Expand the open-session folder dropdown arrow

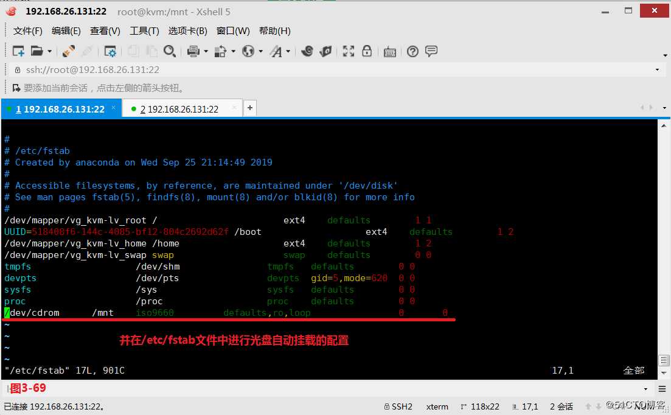[x=50, y=51]
